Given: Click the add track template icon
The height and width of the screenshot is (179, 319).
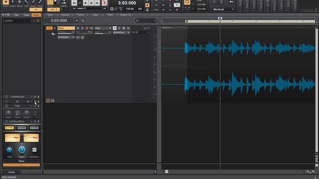Looking at the screenshot, I should point(83,20).
